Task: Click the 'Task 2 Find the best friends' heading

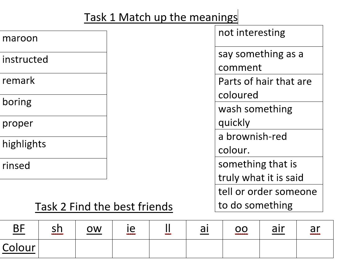Action: coord(104,207)
